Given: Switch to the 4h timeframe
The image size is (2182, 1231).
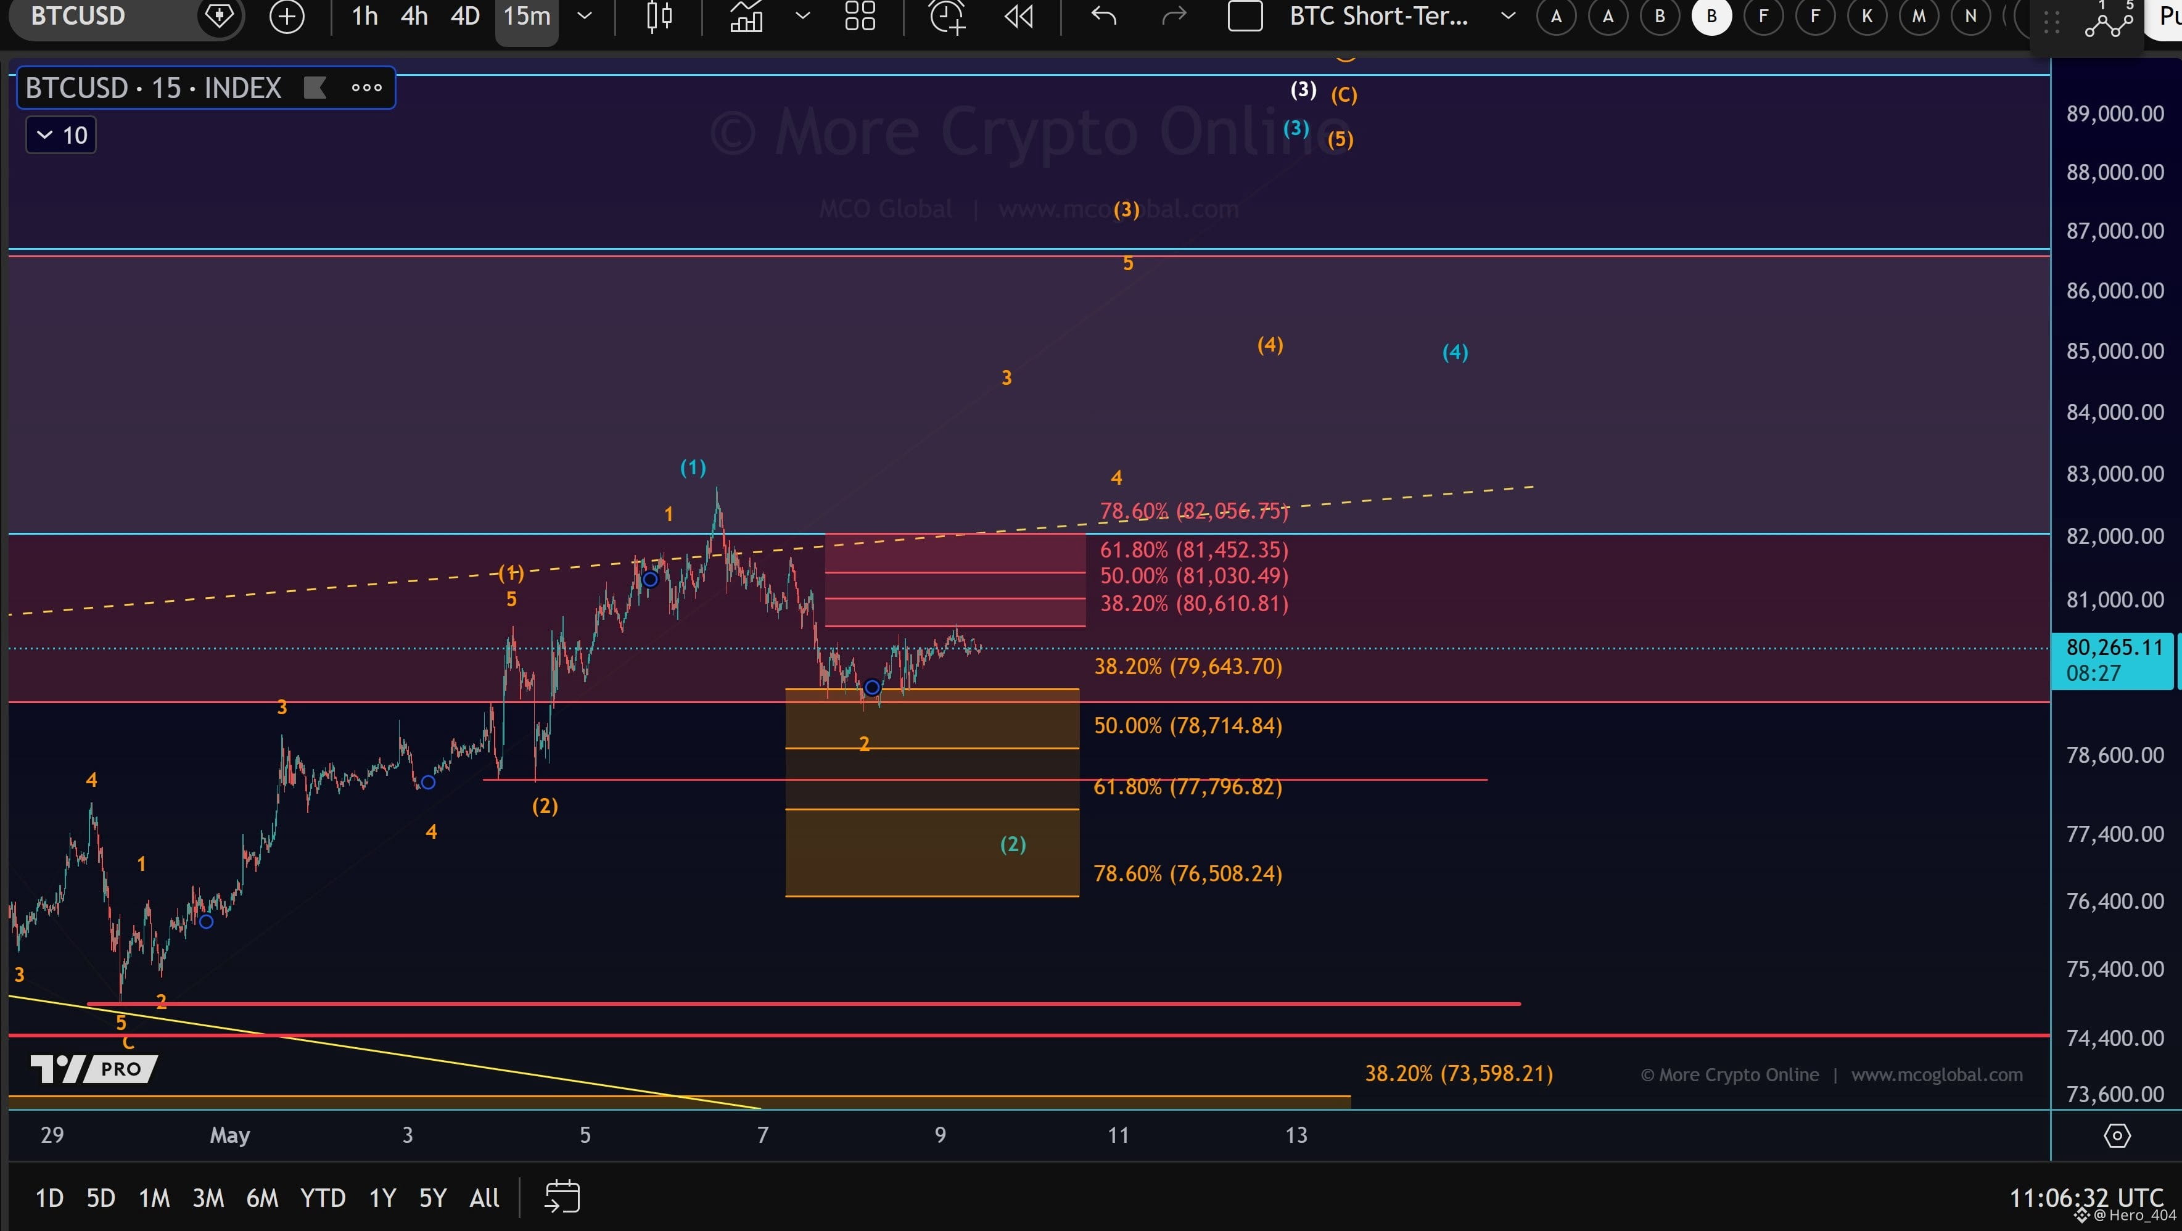Looking at the screenshot, I should coord(414,16).
